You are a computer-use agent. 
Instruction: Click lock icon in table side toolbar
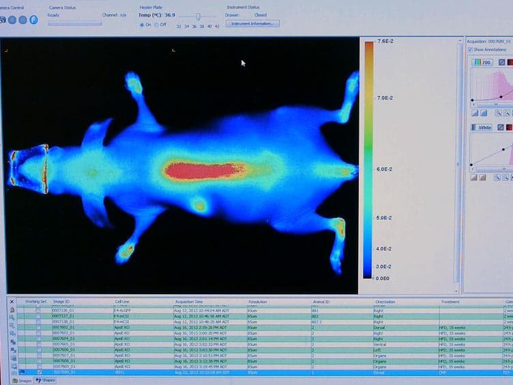(x=12, y=310)
